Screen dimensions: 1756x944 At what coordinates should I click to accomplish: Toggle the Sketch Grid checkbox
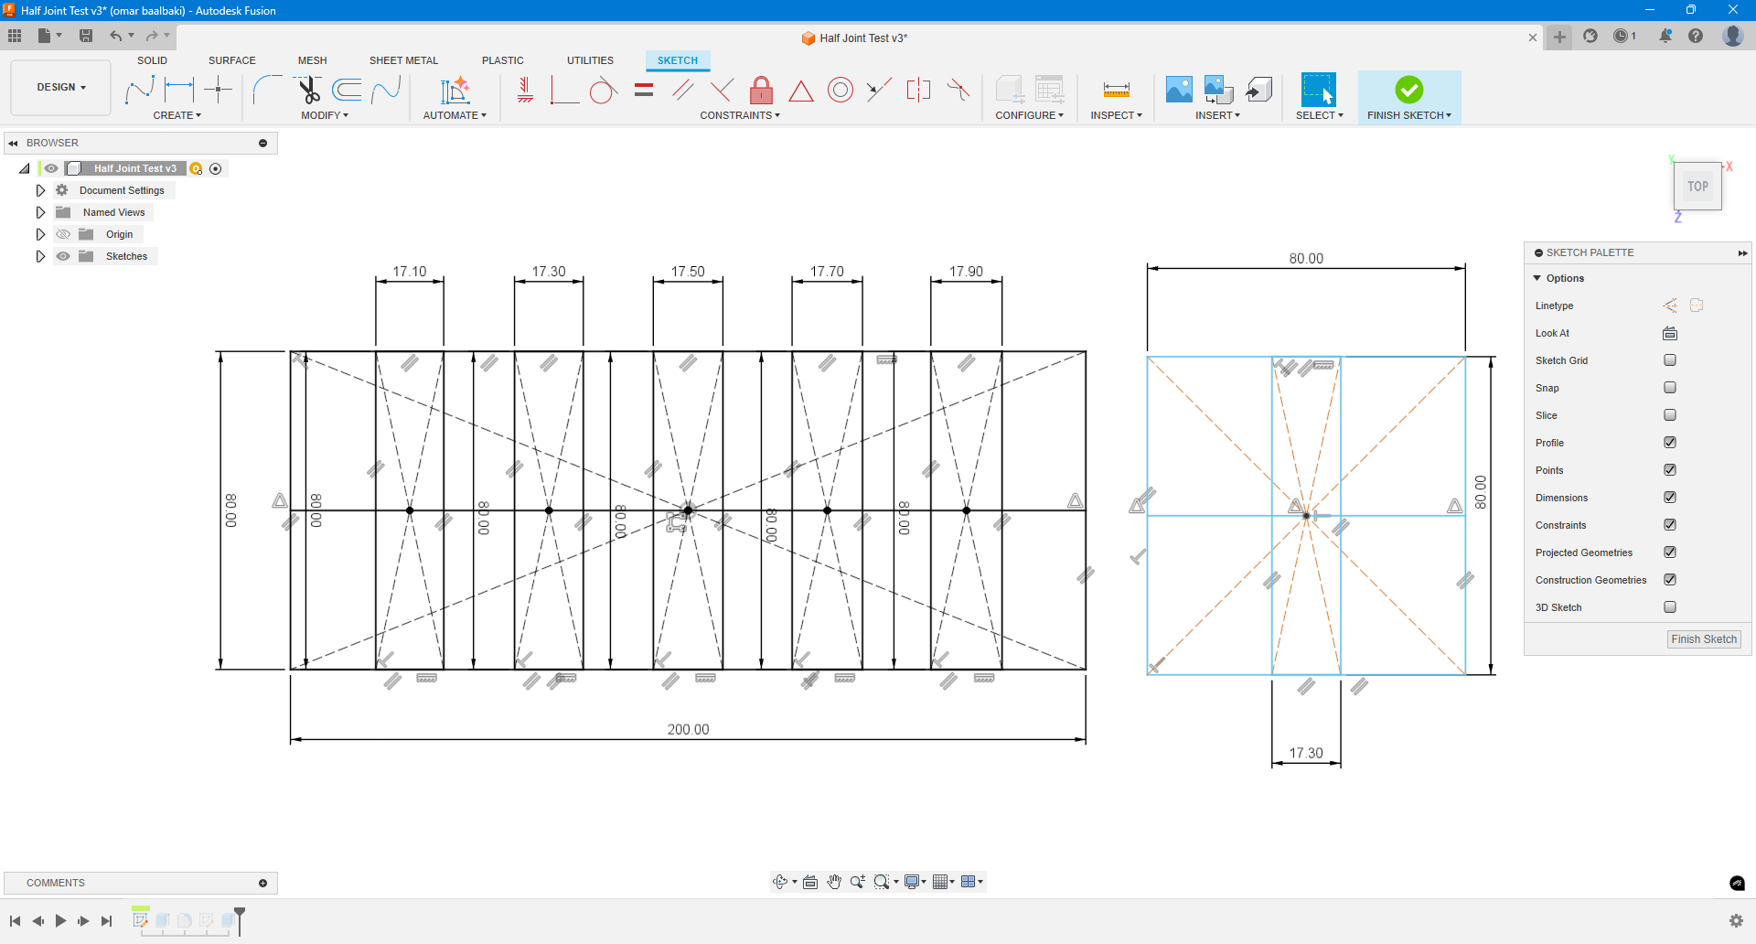click(1670, 360)
